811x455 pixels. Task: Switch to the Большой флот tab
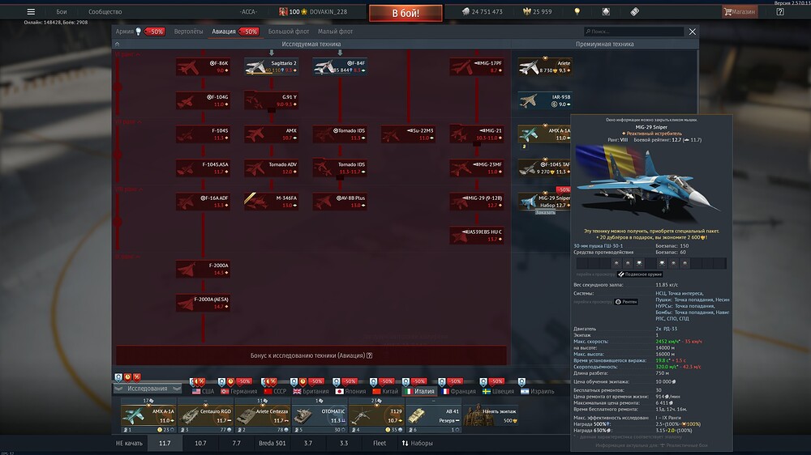288,32
